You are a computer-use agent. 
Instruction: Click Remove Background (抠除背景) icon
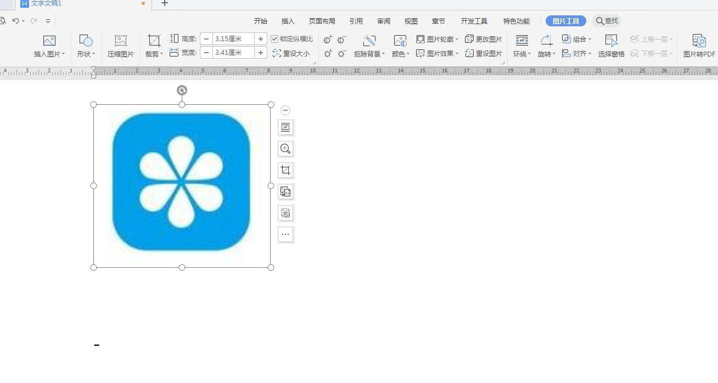coord(369,41)
